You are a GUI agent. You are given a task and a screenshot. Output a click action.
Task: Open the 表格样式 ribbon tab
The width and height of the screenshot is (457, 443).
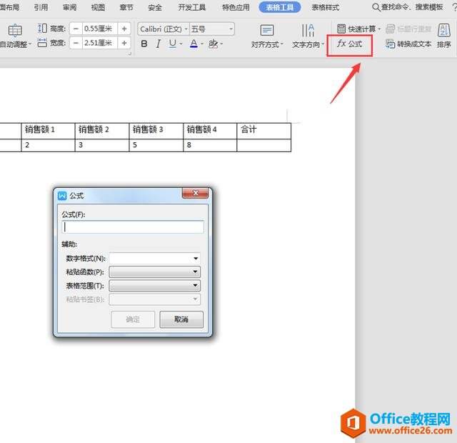click(326, 8)
